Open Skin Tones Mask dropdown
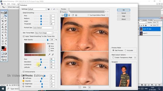The height and width of the screenshot is (91, 163). coord(44,33)
